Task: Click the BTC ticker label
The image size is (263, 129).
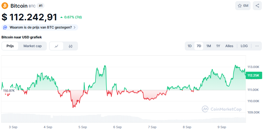Action: point(32,6)
